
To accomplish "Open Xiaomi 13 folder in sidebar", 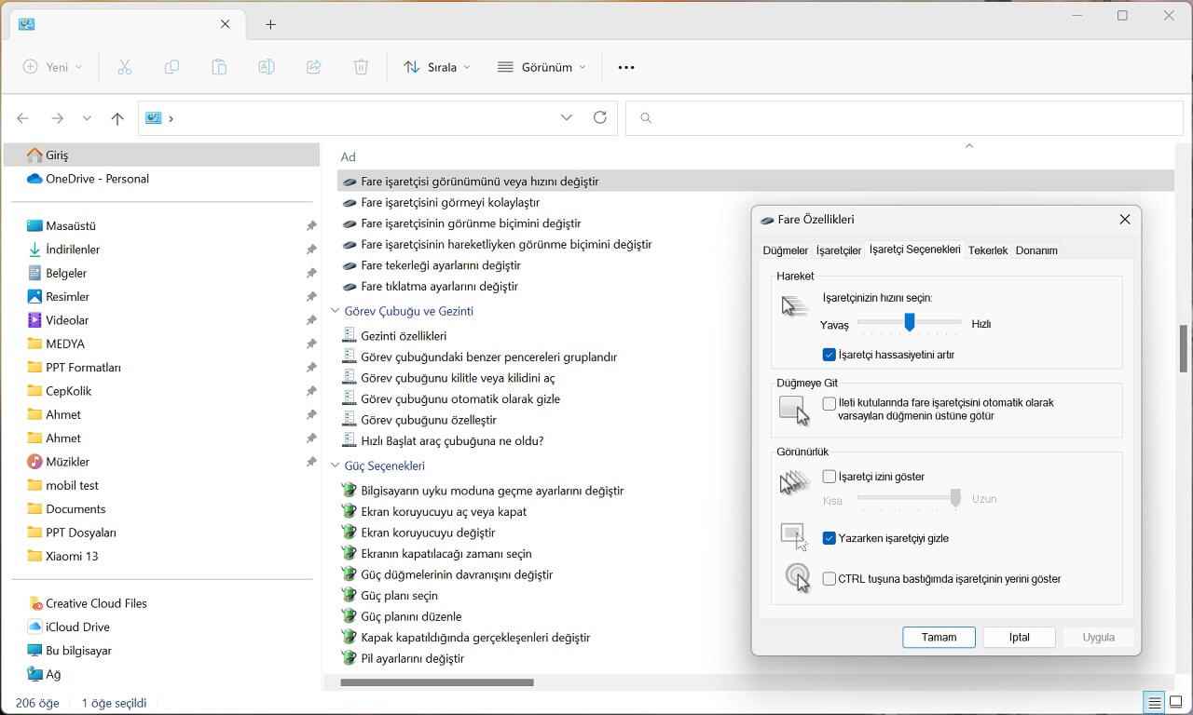I will click(62, 557).
